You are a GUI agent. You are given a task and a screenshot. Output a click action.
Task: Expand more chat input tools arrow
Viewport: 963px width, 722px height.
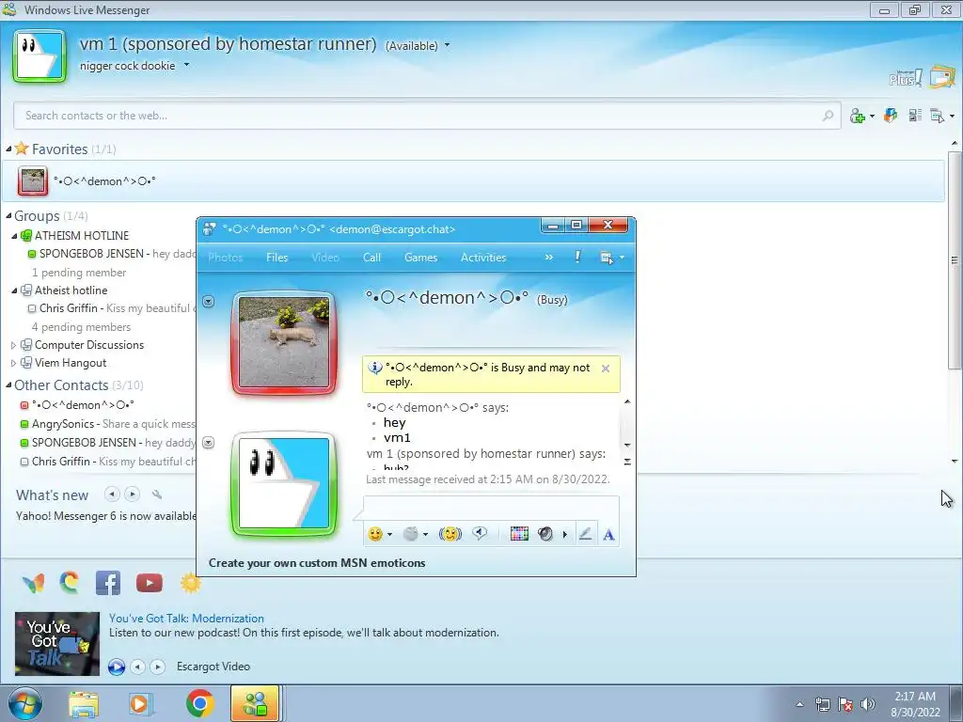565,534
